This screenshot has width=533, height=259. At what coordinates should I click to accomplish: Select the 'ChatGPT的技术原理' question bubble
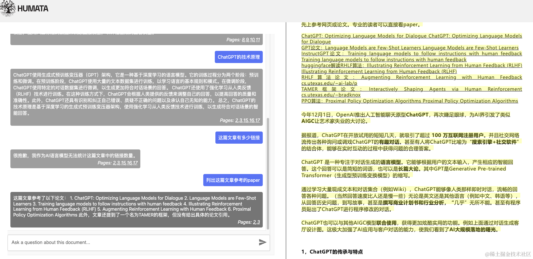pyautogui.click(x=239, y=57)
